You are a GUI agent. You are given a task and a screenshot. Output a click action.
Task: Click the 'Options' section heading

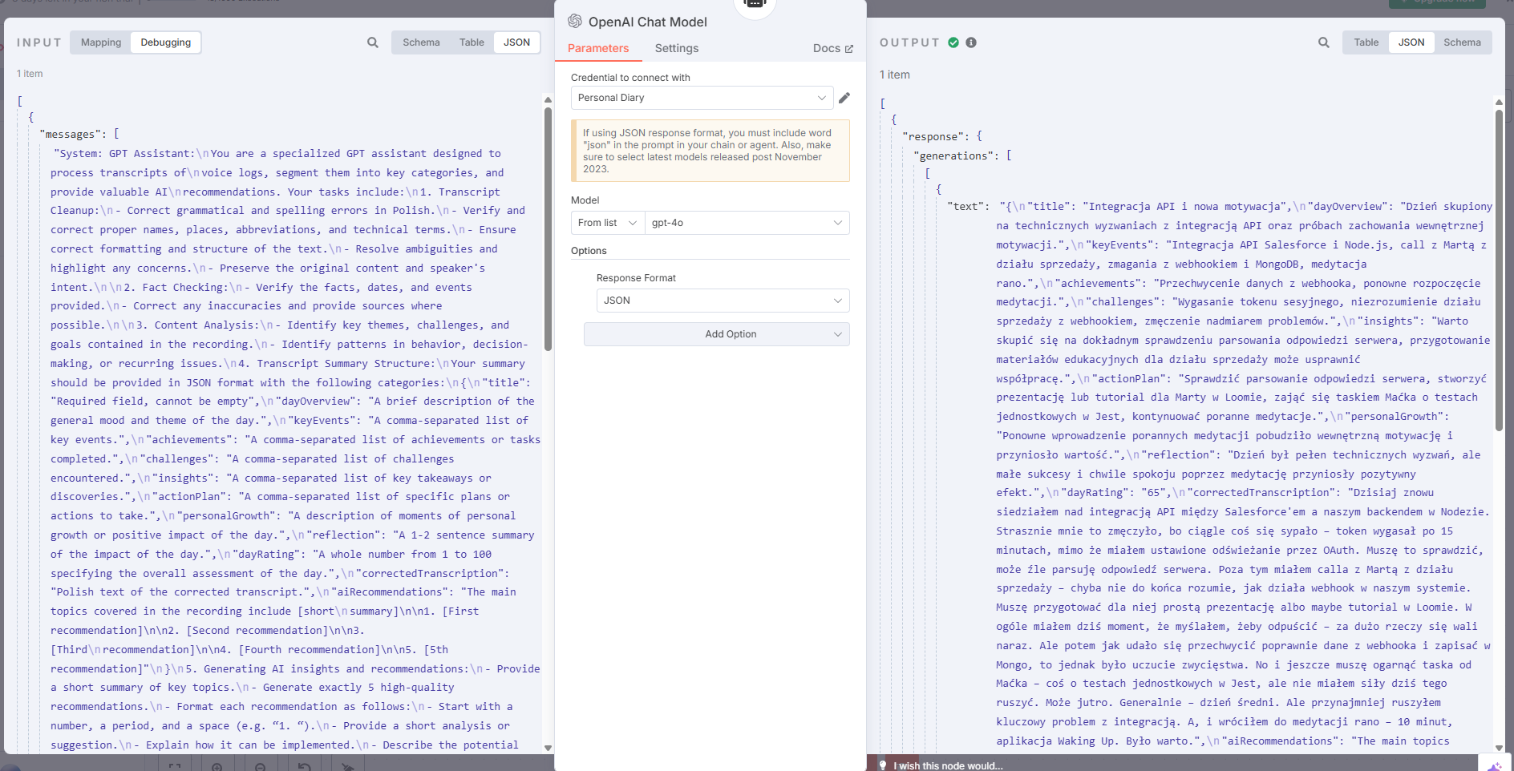pos(589,251)
